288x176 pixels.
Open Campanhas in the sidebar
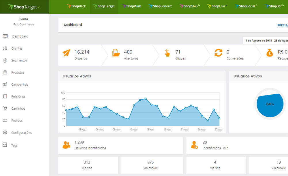pos(20,85)
